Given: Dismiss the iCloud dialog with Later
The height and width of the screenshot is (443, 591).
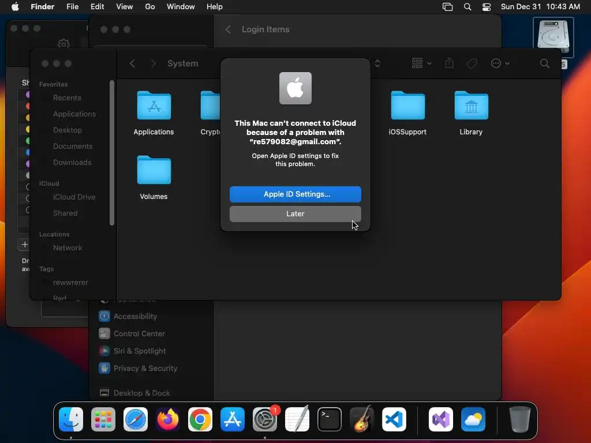Looking at the screenshot, I should (x=295, y=214).
